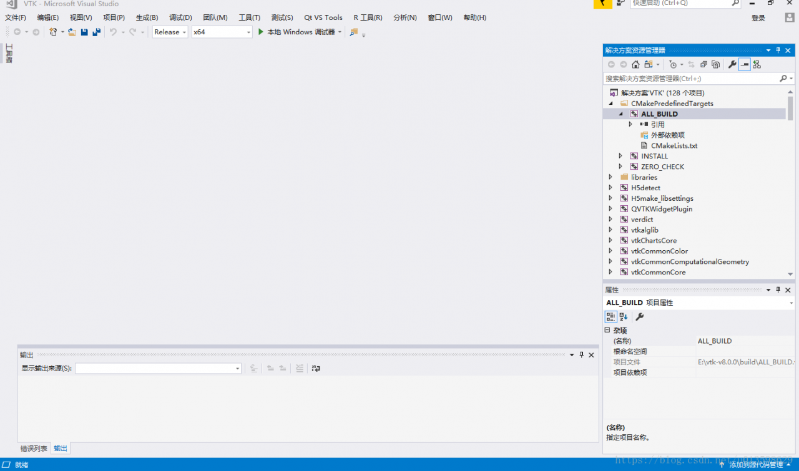The width and height of the screenshot is (799, 471).
Task: Click the Quick Launch search box
Action: (x=680, y=3)
